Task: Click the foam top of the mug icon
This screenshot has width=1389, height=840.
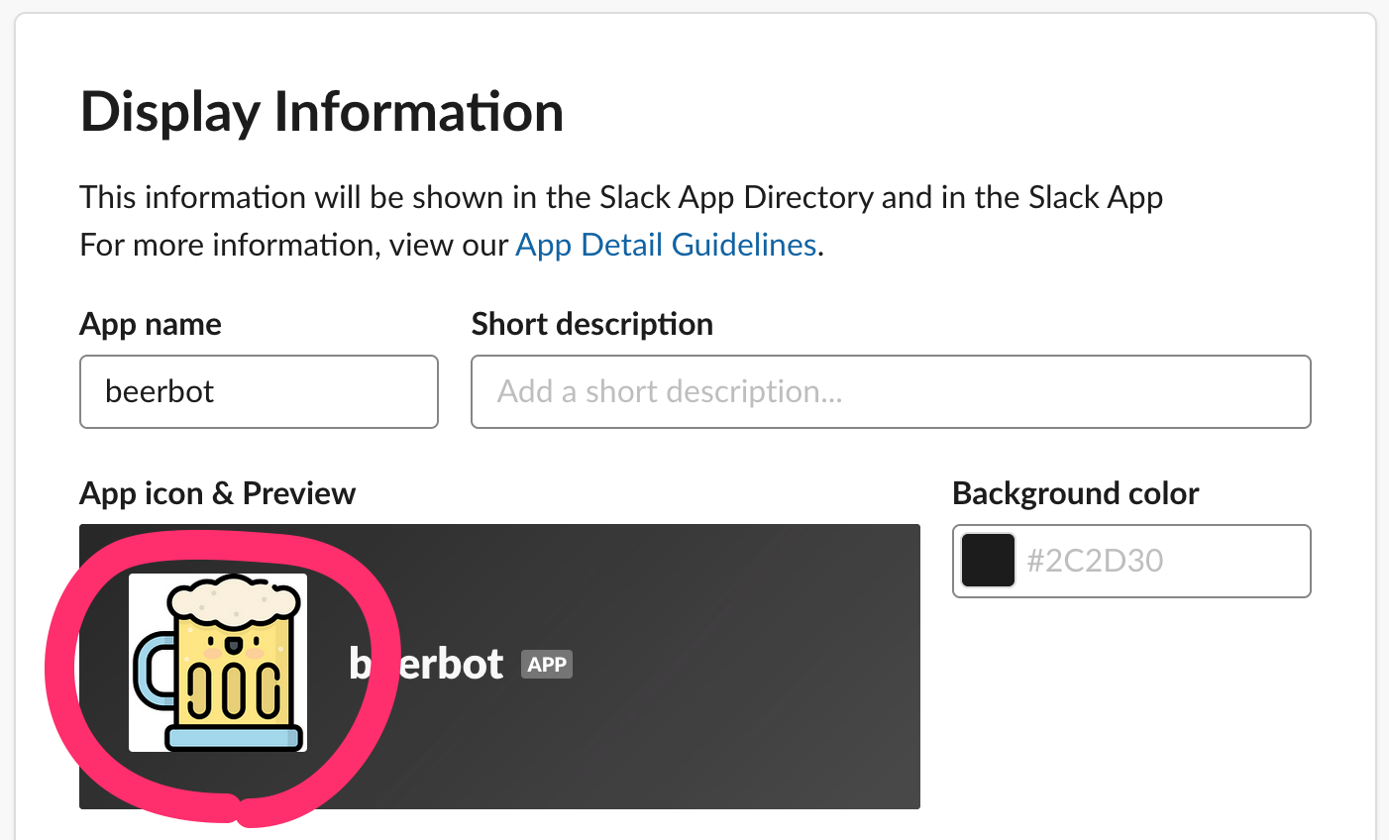Action: (x=233, y=599)
